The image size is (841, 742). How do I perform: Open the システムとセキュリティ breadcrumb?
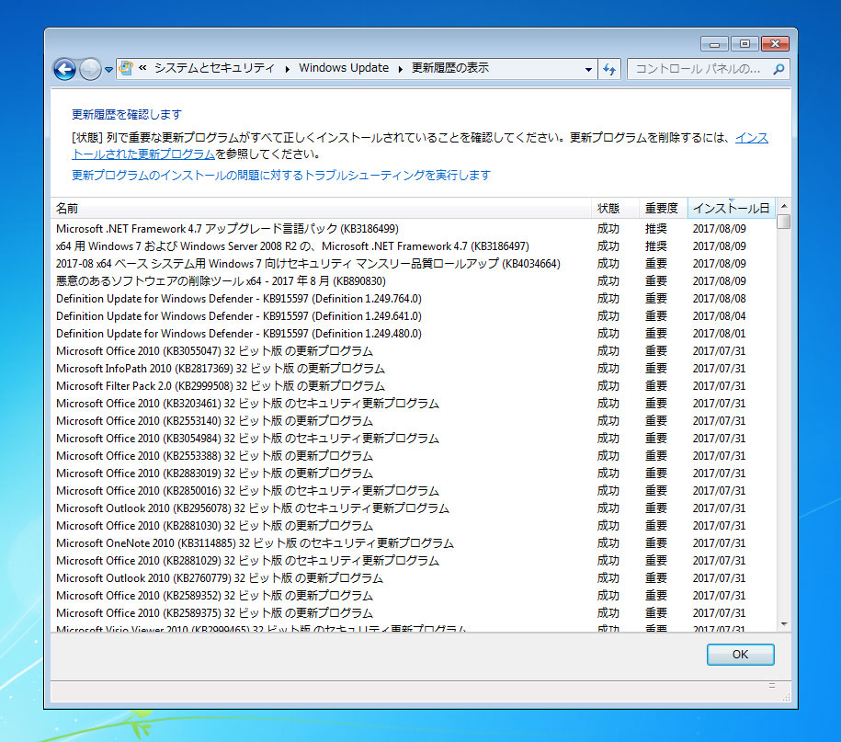(213, 68)
